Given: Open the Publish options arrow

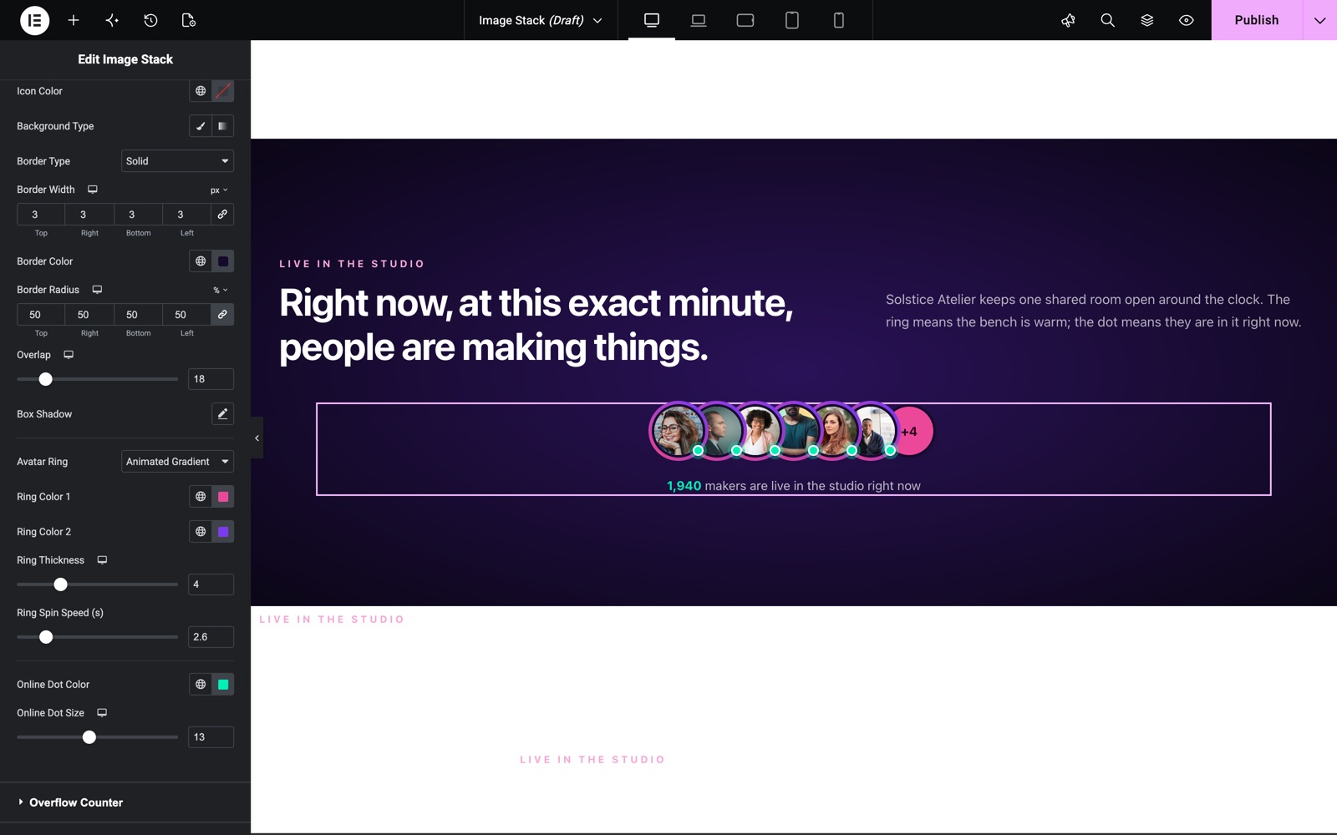Looking at the screenshot, I should click(x=1319, y=20).
